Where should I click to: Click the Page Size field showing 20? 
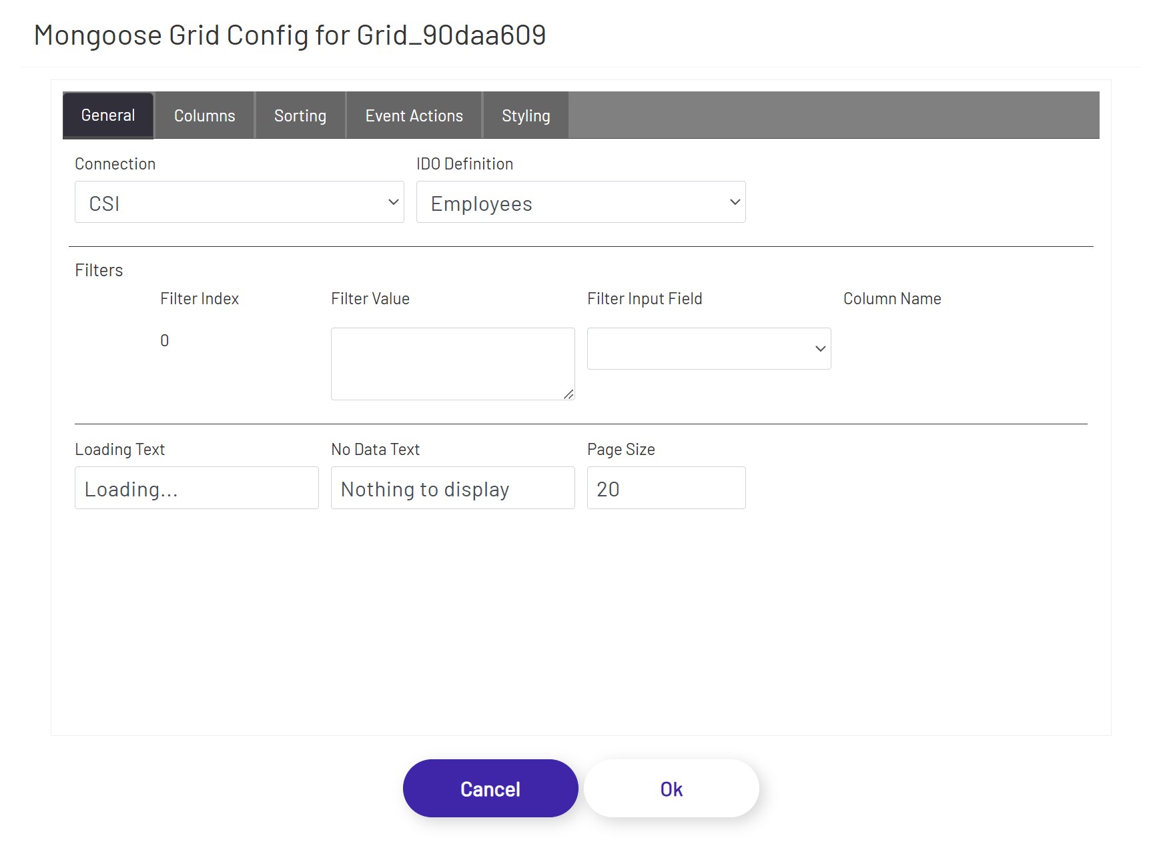coord(665,488)
